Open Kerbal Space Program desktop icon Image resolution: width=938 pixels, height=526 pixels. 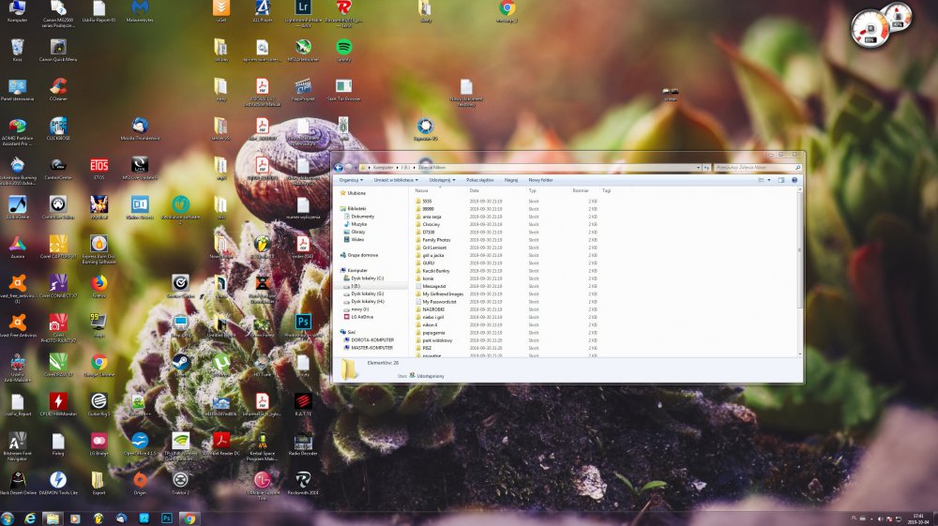click(x=262, y=445)
